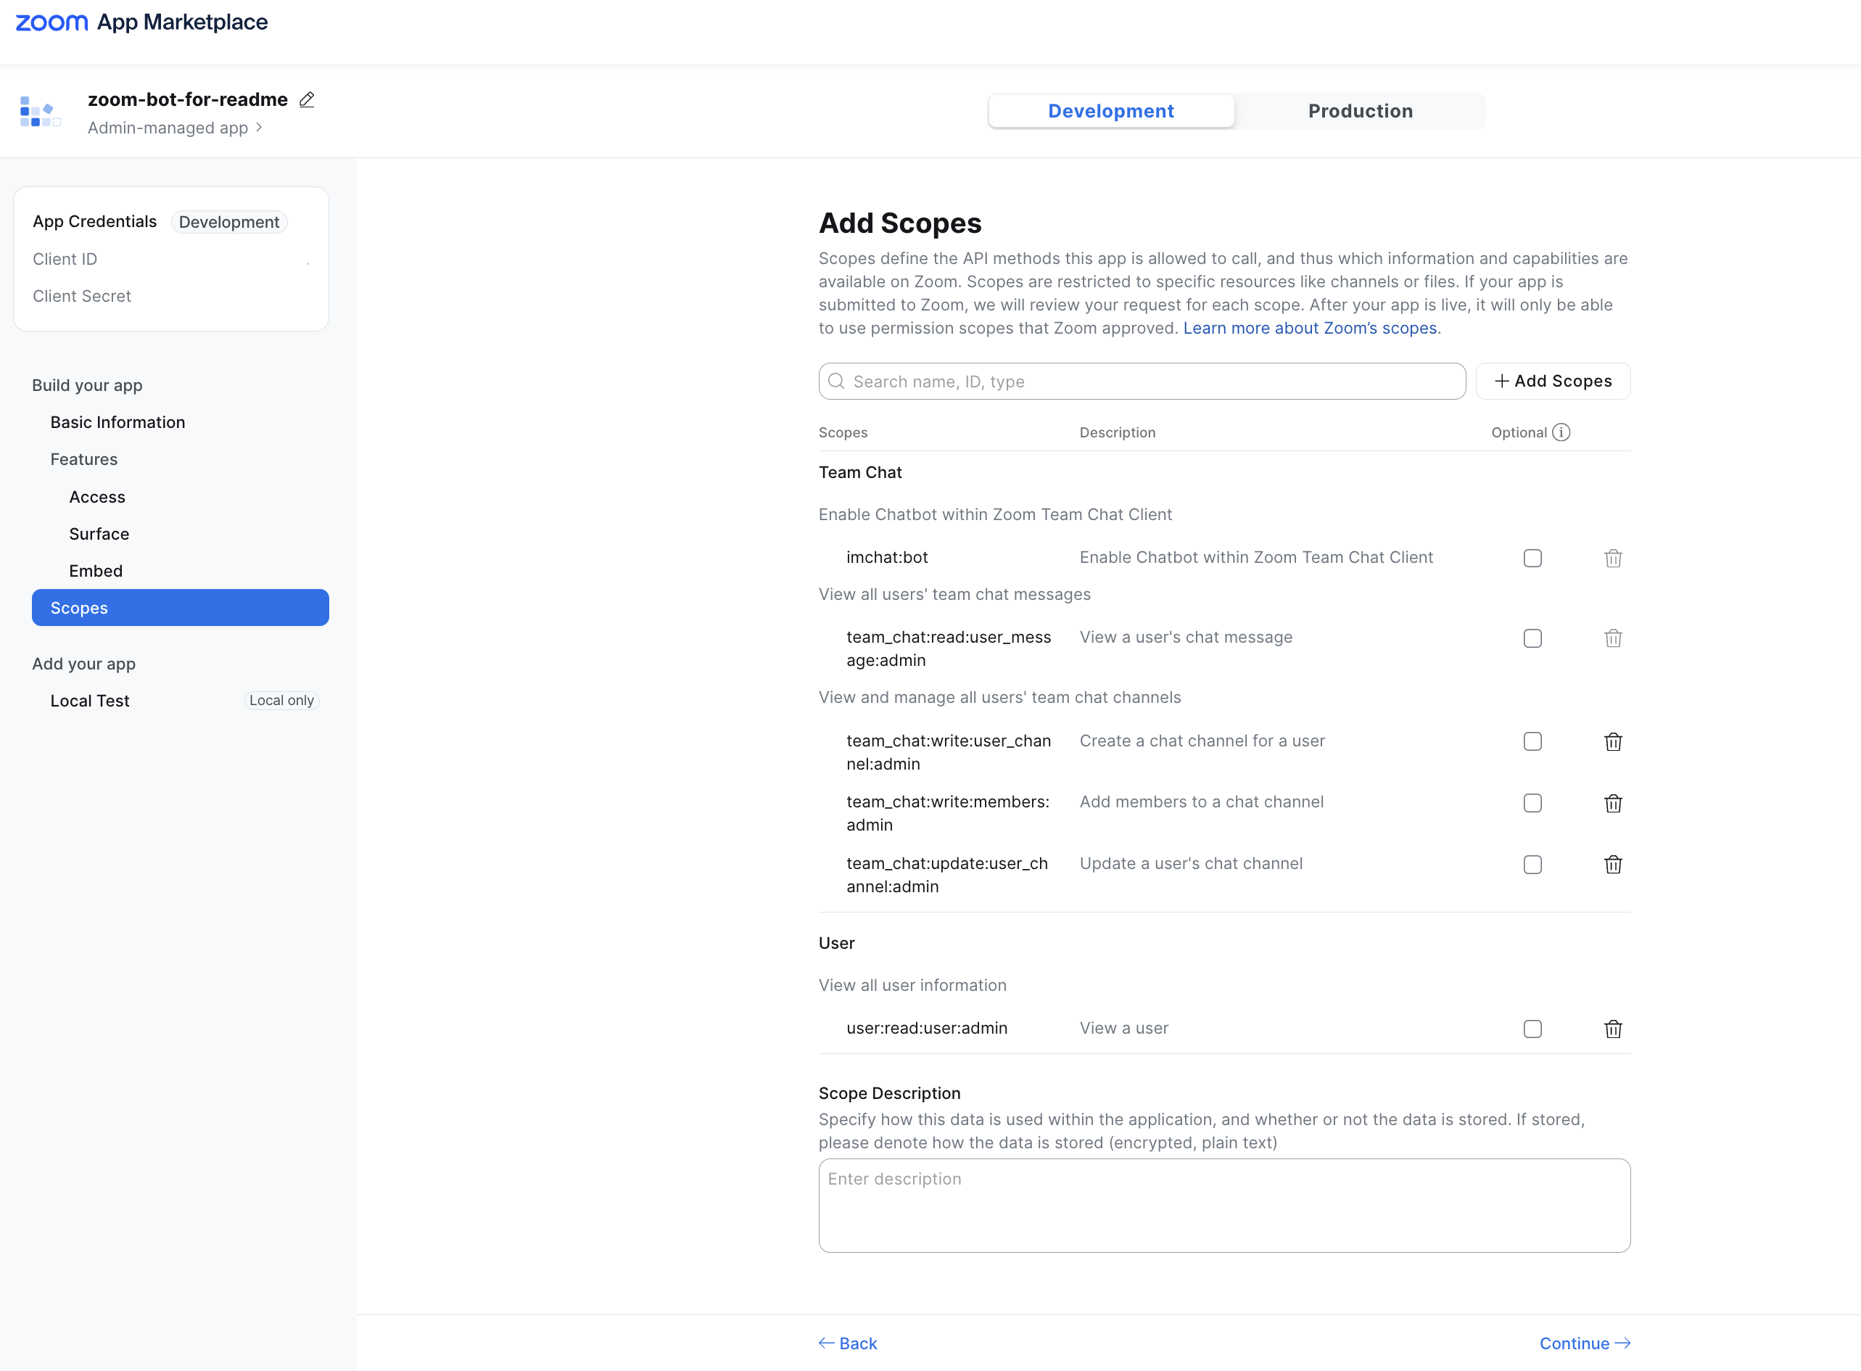Open the Local Test section
This screenshot has height=1371, width=1861.
90,701
